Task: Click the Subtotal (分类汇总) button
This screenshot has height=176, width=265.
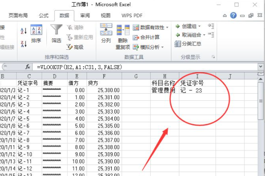Action: [191, 44]
